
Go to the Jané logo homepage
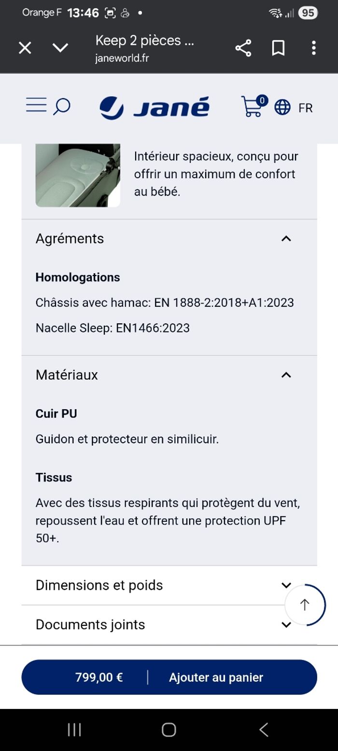pos(155,107)
